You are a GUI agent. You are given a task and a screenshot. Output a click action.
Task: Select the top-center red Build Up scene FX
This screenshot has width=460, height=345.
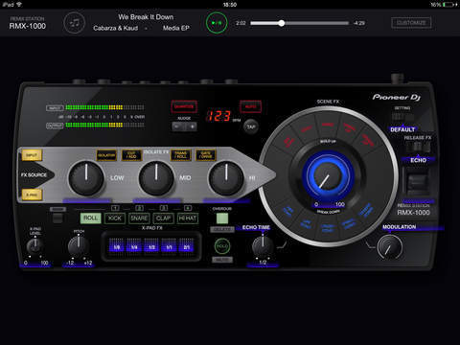point(328,125)
